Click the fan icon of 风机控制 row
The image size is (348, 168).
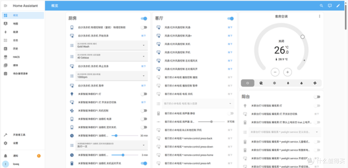click(72, 111)
